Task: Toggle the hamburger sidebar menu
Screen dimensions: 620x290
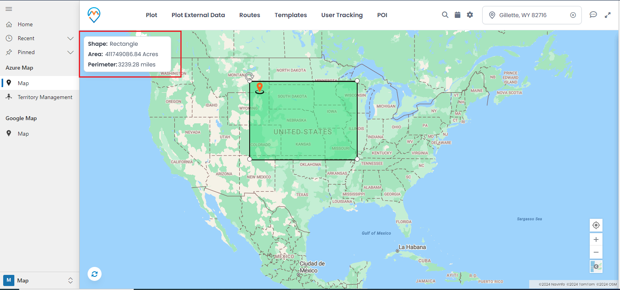Action: (x=9, y=9)
